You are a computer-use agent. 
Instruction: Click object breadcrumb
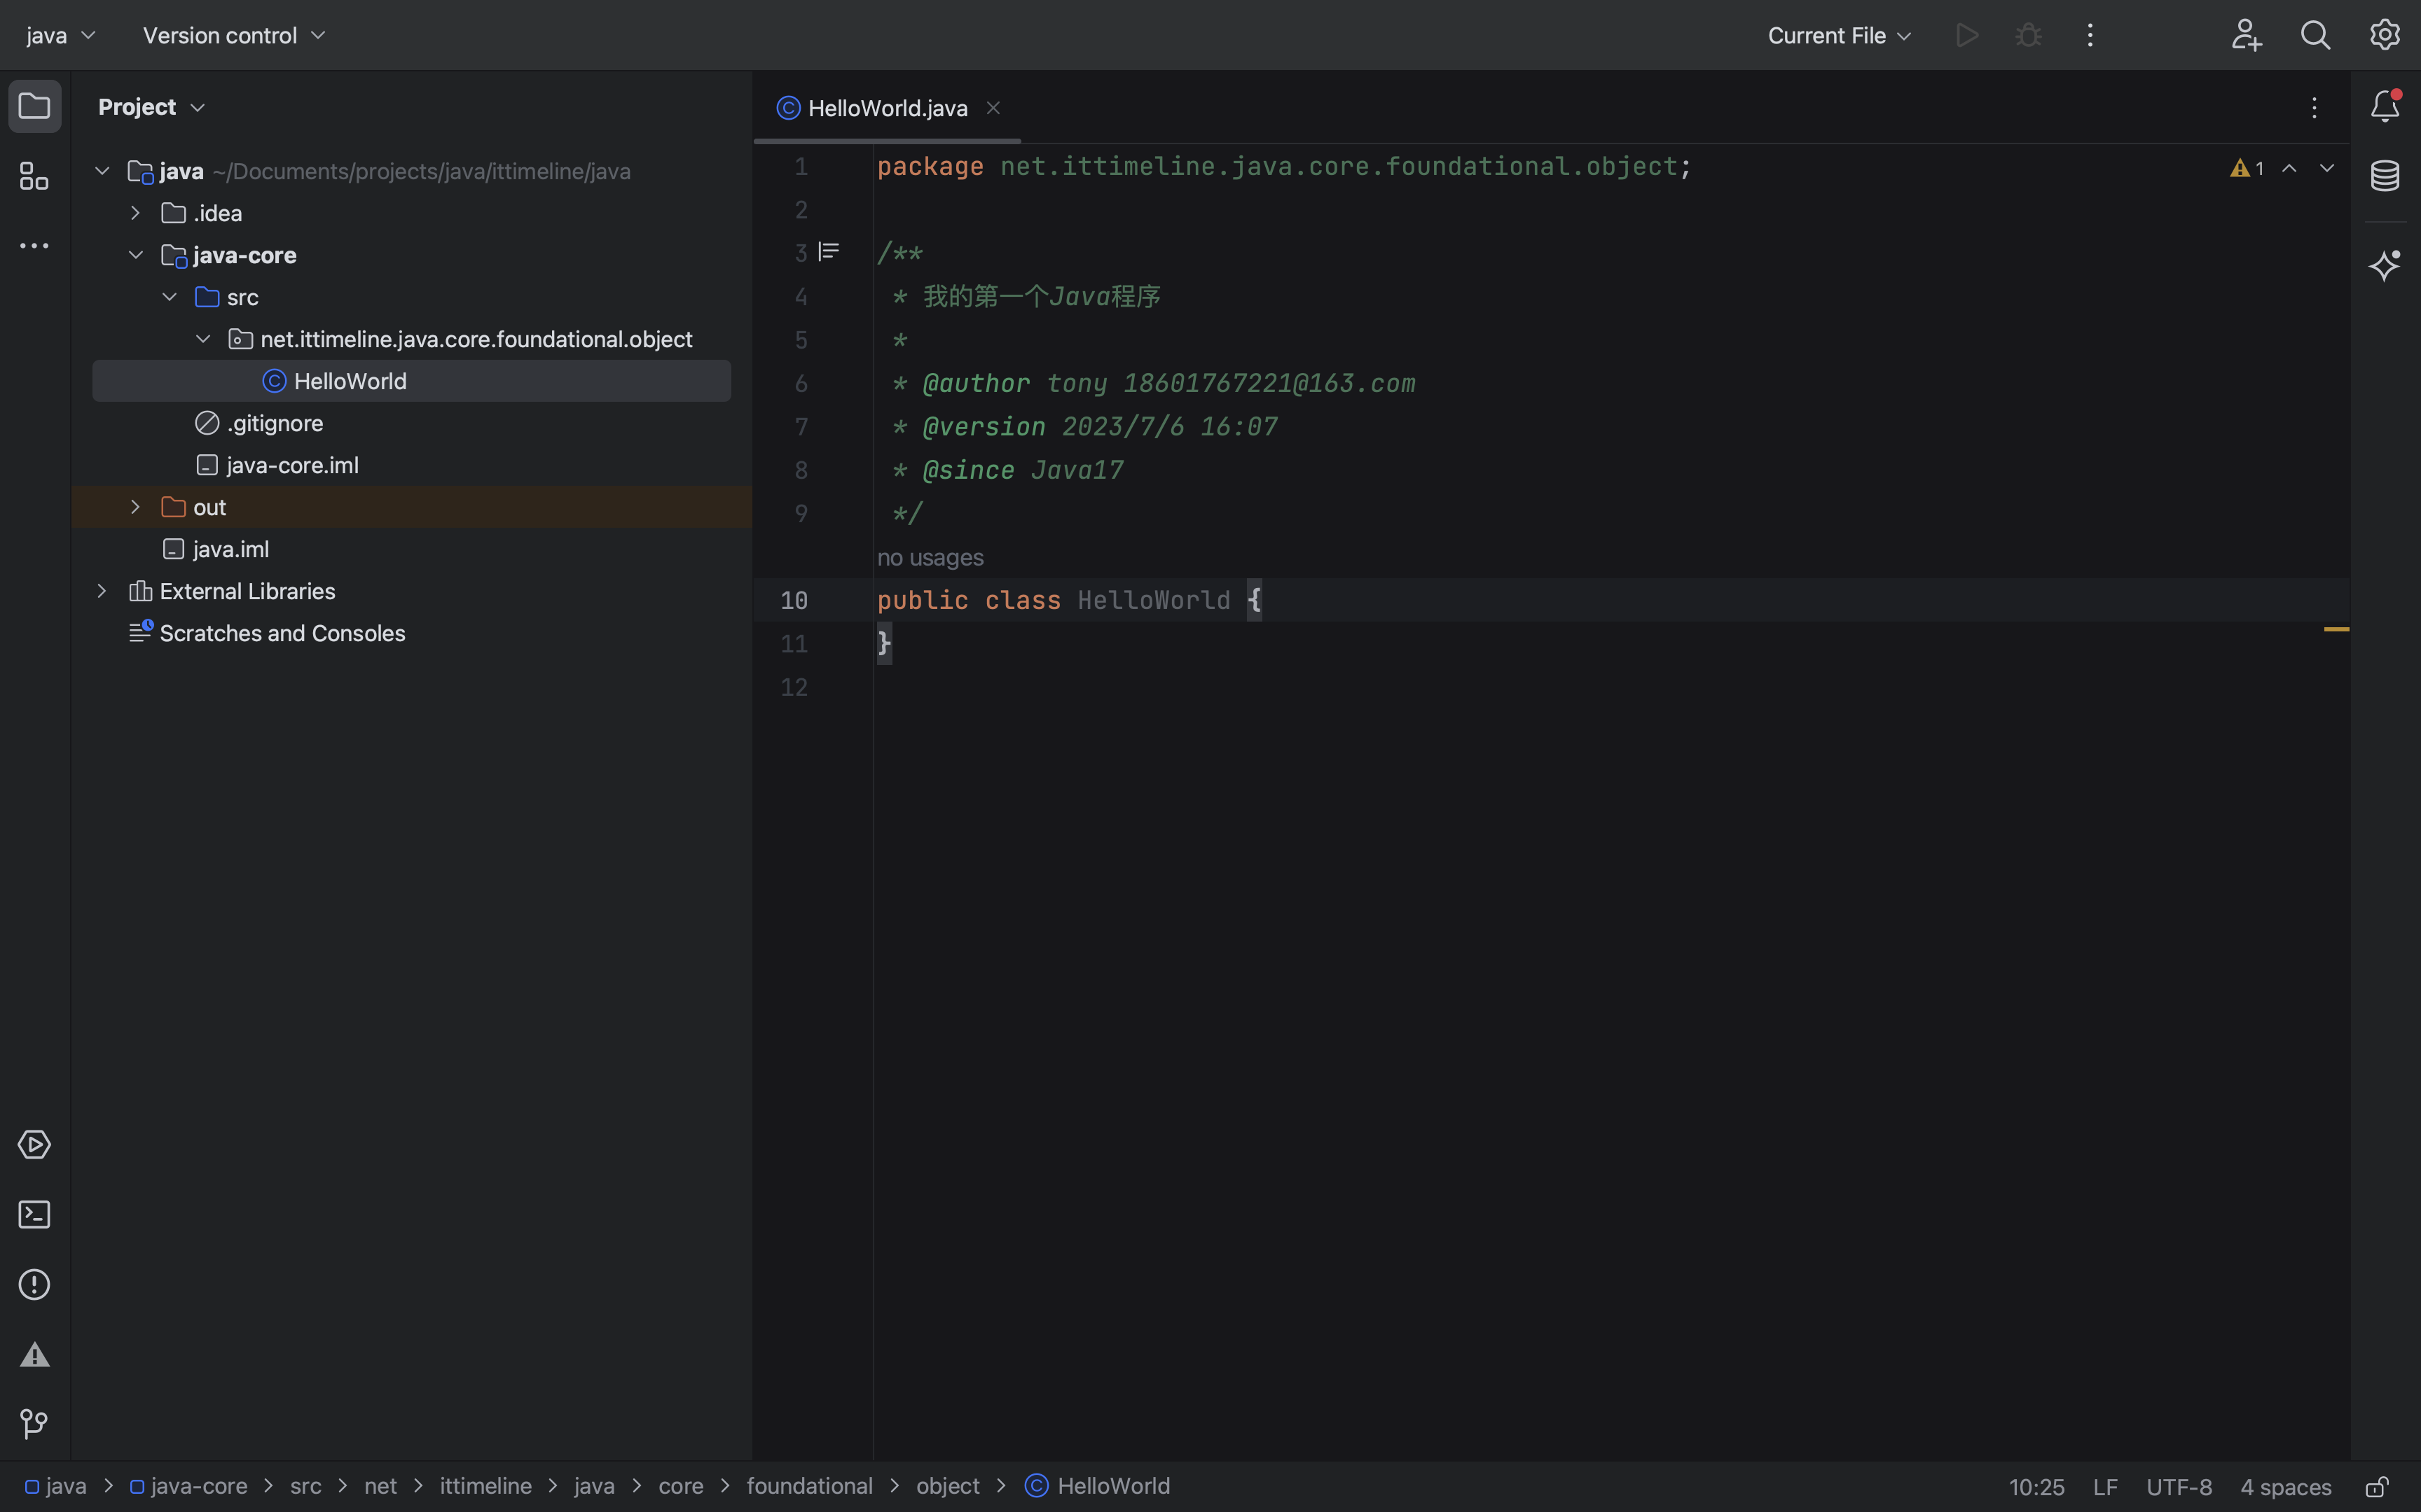point(947,1486)
